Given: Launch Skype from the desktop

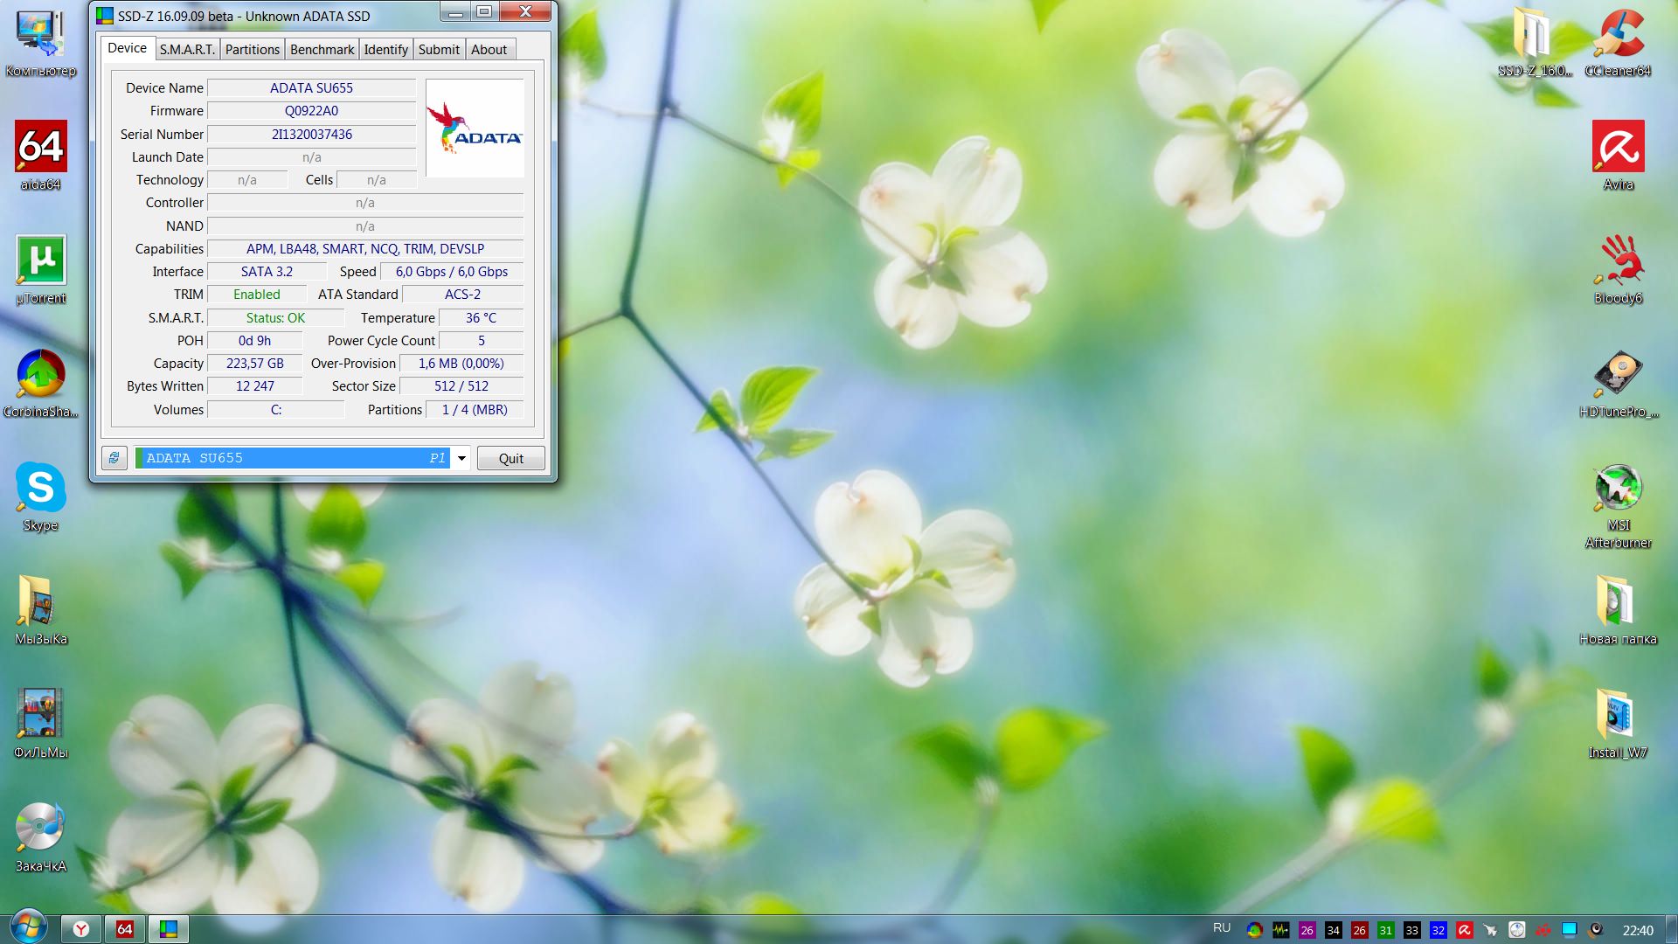Looking at the screenshot, I should point(41,489).
